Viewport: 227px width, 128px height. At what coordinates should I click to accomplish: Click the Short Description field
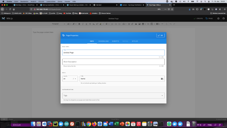[113, 62]
